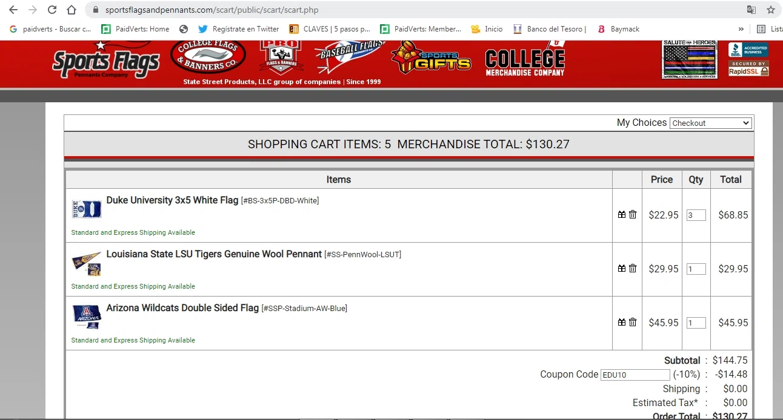Go back to the previous page
The width and height of the screenshot is (783, 420).
(13, 10)
